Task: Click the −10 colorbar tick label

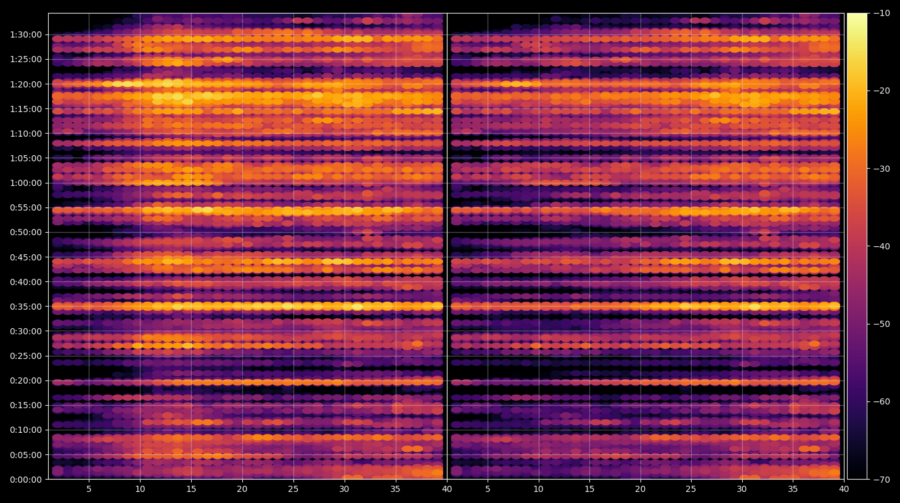Action: tap(882, 13)
